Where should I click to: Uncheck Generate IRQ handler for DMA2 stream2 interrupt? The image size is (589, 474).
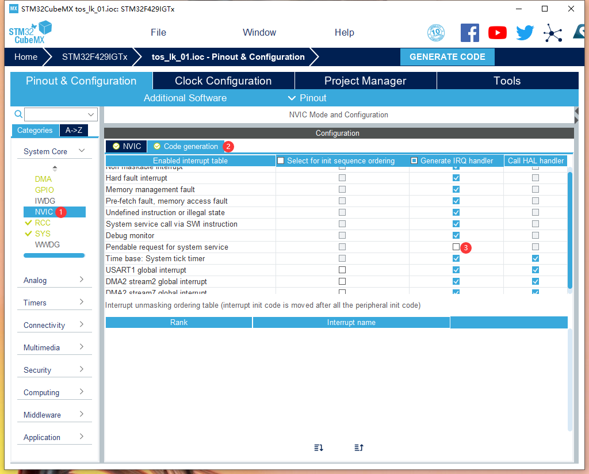[x=456, y=281]
